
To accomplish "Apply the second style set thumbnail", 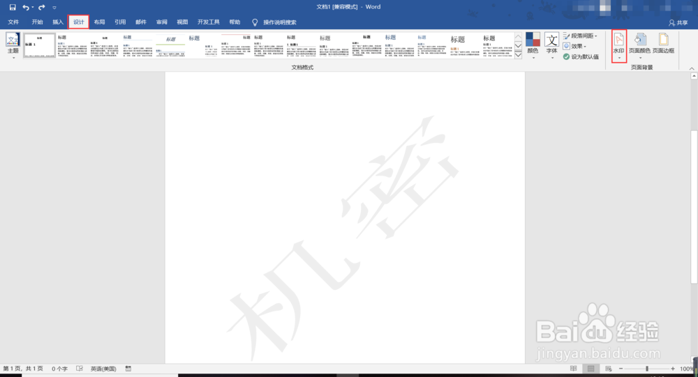I will point(72,45).
